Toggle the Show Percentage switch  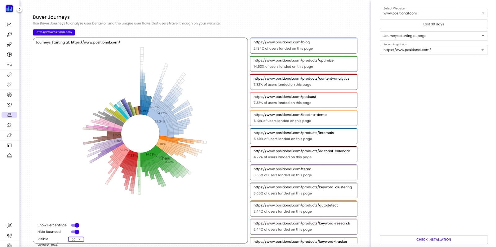[75, 225]
